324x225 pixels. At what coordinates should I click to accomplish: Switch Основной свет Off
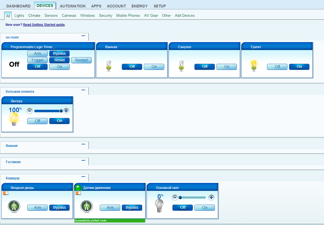tap(183, 208)
